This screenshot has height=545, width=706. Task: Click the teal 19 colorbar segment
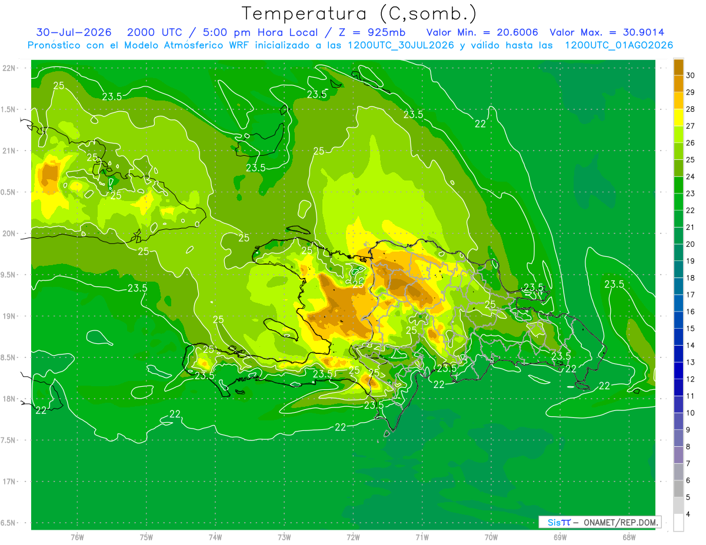(678, 253)
